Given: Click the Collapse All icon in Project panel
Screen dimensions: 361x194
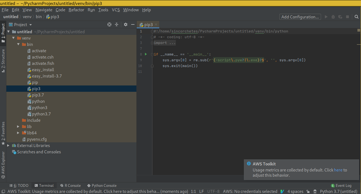Looking at the screenshot, I should click(117, 24).
